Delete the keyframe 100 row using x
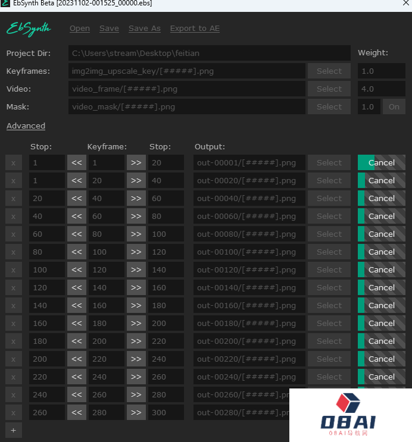412x442 pixels. [13, 252]
